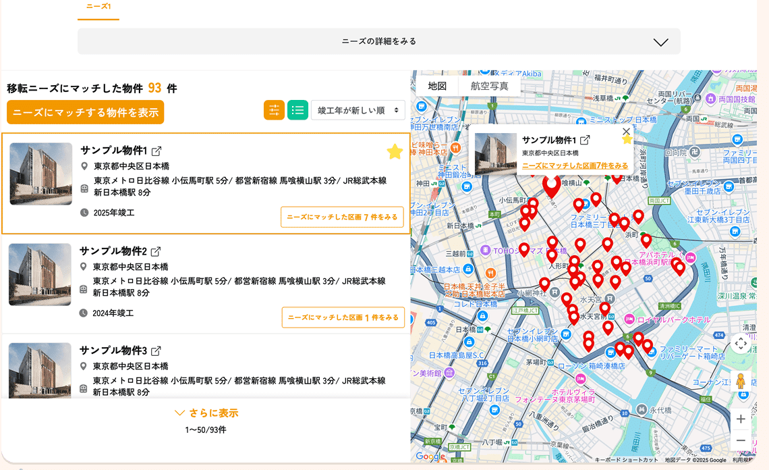Click the orange filter settings icon

click(274, 110)
